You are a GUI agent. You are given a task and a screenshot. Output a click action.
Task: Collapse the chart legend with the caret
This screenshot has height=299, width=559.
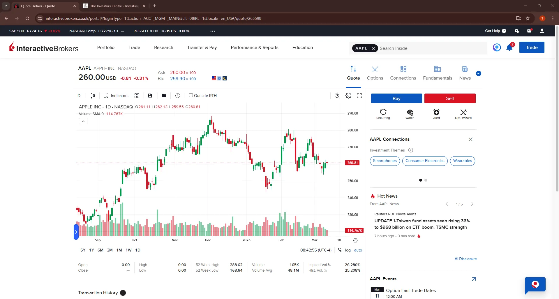pos(83,121)
